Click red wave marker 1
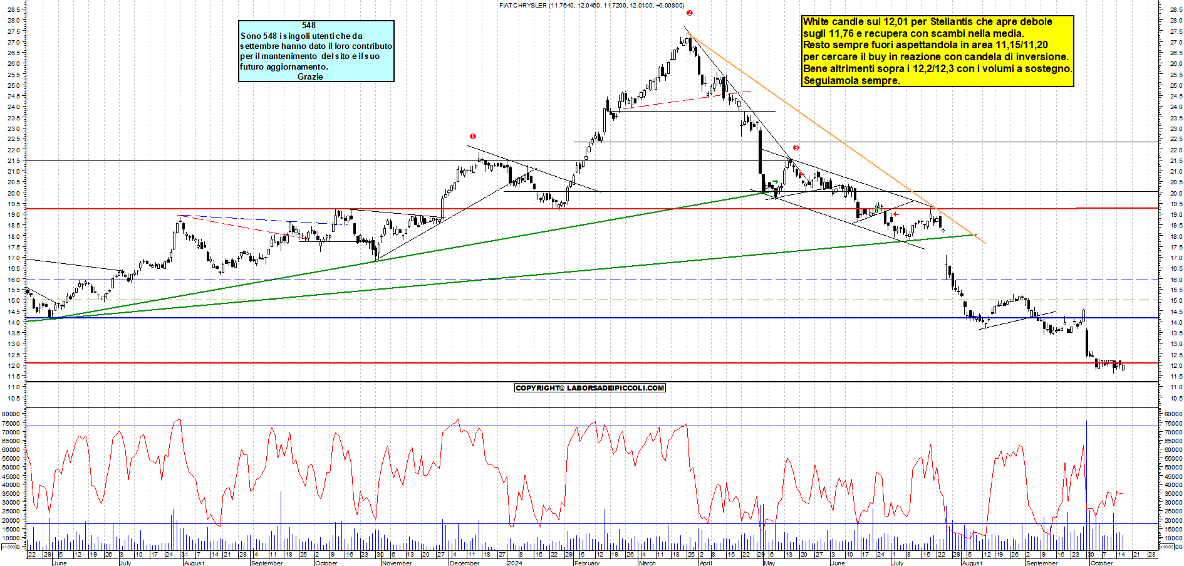 [x=473, y=136]
